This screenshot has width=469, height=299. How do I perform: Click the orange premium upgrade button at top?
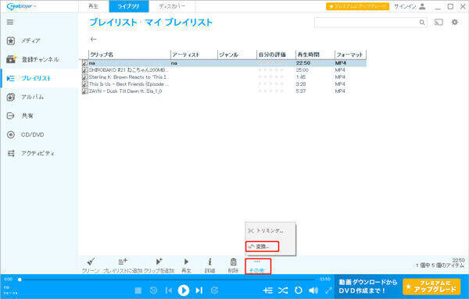point(357,6)
